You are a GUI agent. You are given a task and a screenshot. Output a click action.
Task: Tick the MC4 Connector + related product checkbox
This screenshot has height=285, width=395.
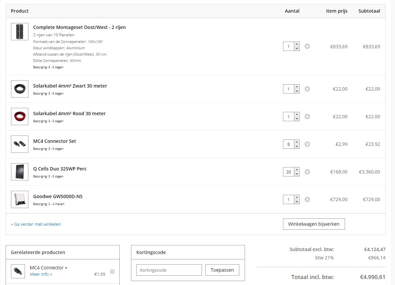pyautogui.click(x=112, y=271)
